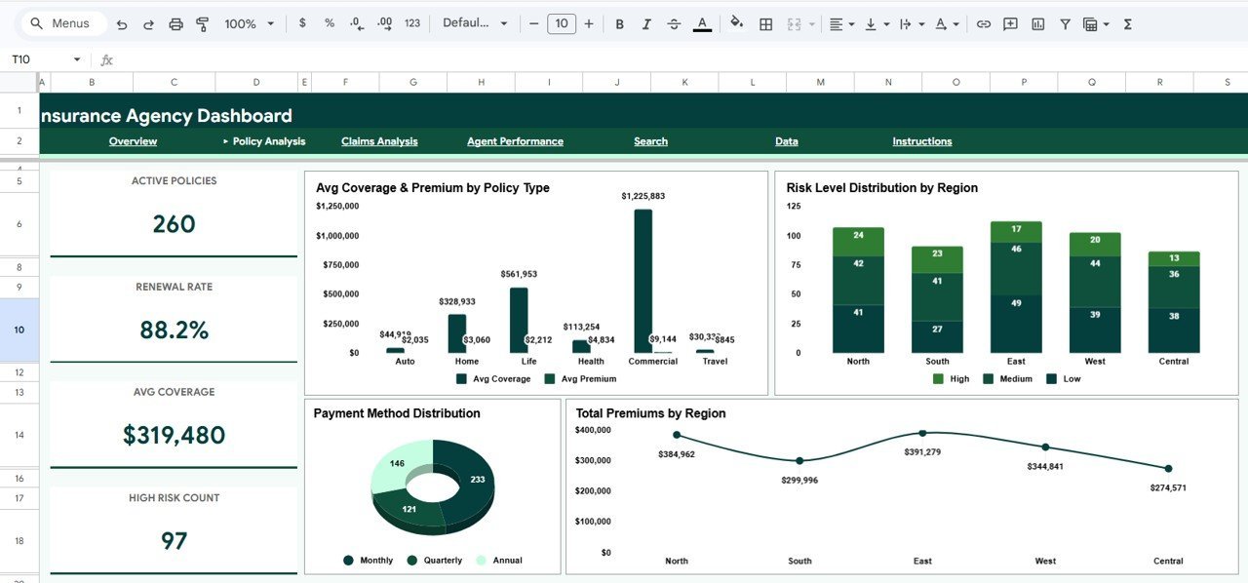Click the formula bar next to fx
Image resolution: width=1248 pixels, height=583 pixels.
click(x=292, y=59)
